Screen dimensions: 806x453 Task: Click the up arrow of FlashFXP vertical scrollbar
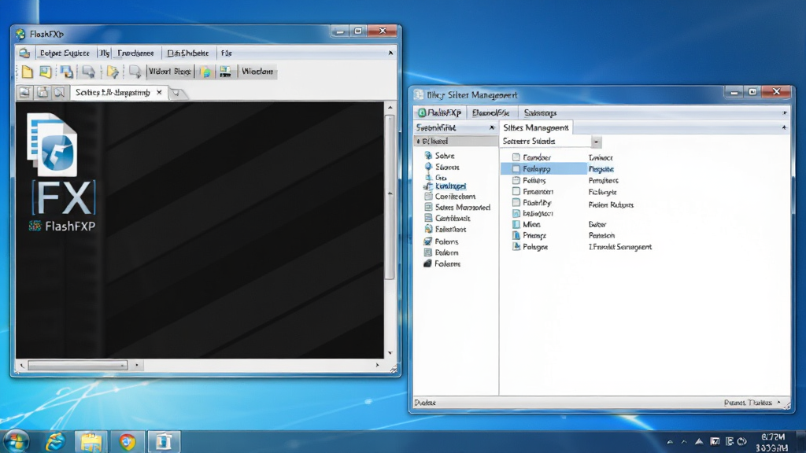390,107
